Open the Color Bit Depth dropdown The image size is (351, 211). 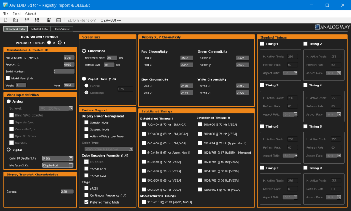point(57,158)
